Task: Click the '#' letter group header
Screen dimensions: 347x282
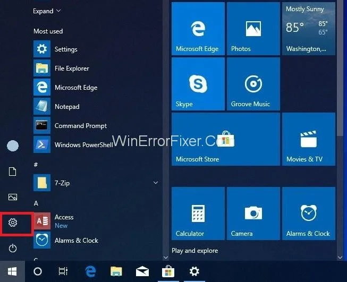Action: [36, 165]
